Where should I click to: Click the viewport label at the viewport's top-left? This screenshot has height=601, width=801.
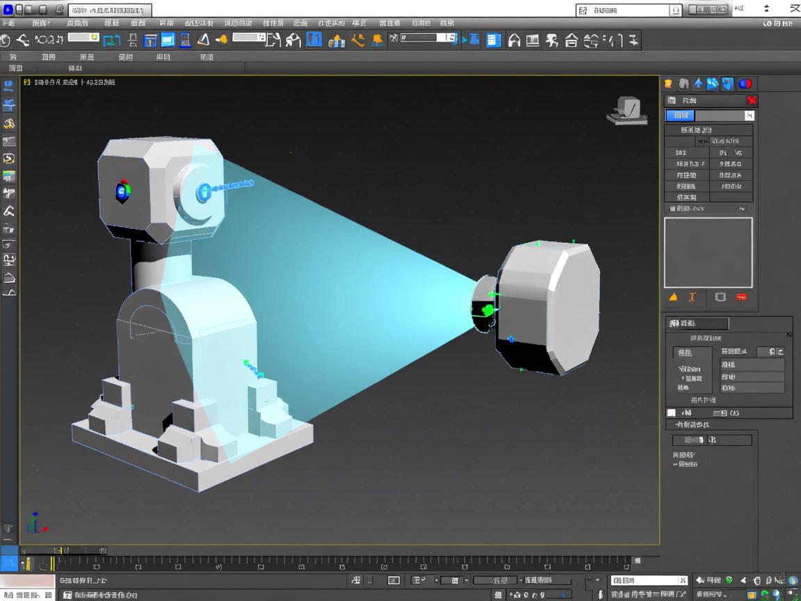coord(70,82)
